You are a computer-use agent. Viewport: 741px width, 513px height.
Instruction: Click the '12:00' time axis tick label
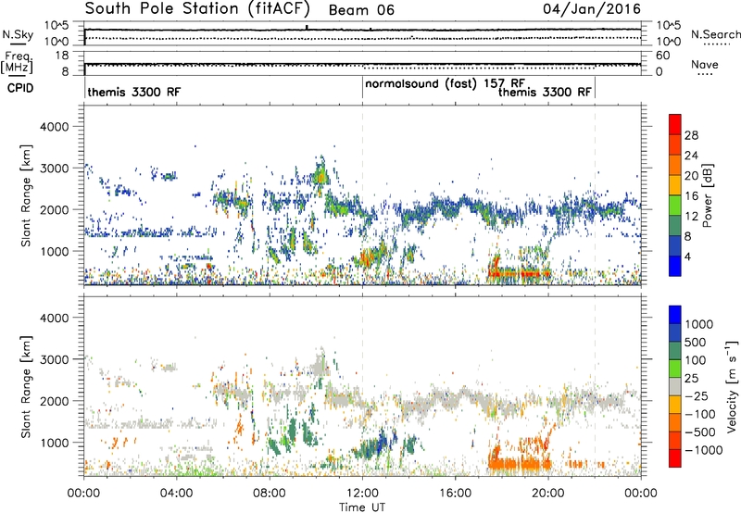pyautogui.click(x=362, y=494)
